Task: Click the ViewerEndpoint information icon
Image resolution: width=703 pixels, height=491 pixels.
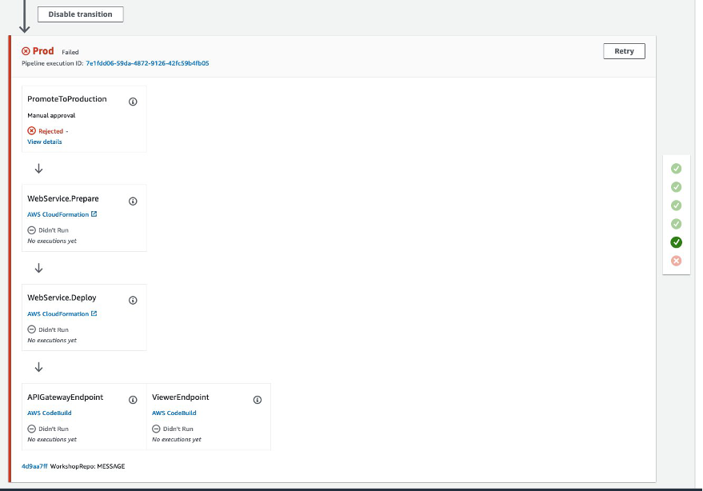Action: coord(257,399)
